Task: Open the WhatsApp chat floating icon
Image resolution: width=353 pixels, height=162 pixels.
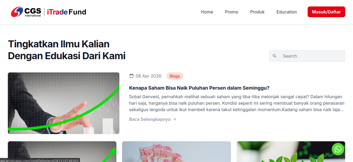Action: pyautogui.click(x=338, y=149)
